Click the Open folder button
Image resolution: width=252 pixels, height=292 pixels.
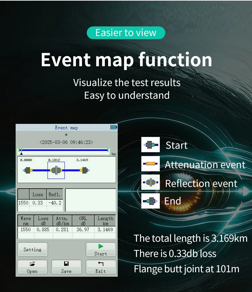point(32,267)
